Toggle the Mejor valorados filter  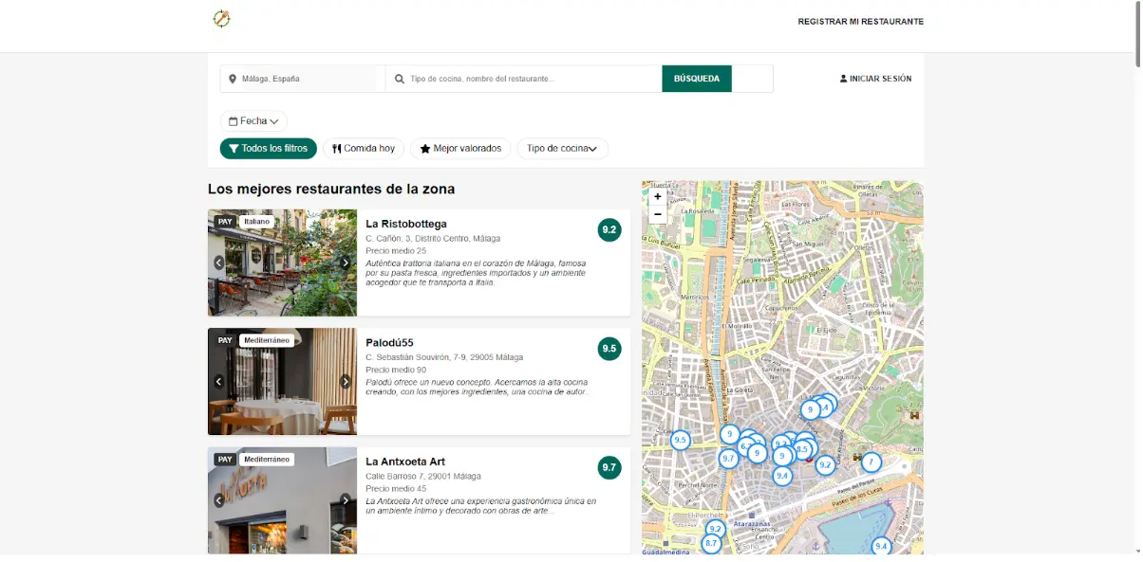[460, 149]
